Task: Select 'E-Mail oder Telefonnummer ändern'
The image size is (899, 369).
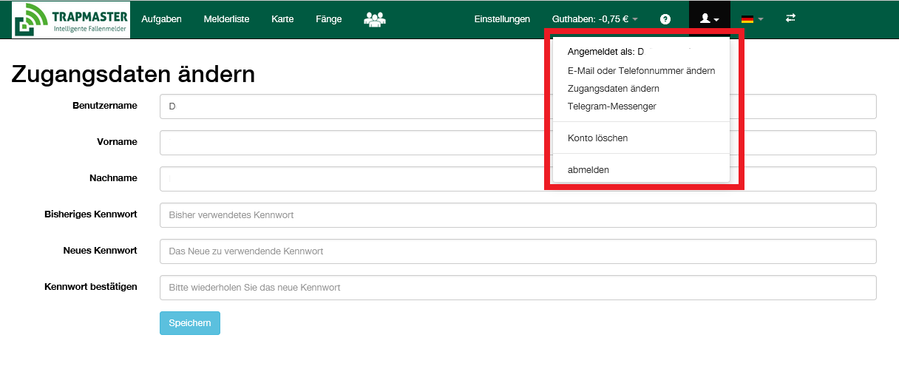Action: click(641, 71)
